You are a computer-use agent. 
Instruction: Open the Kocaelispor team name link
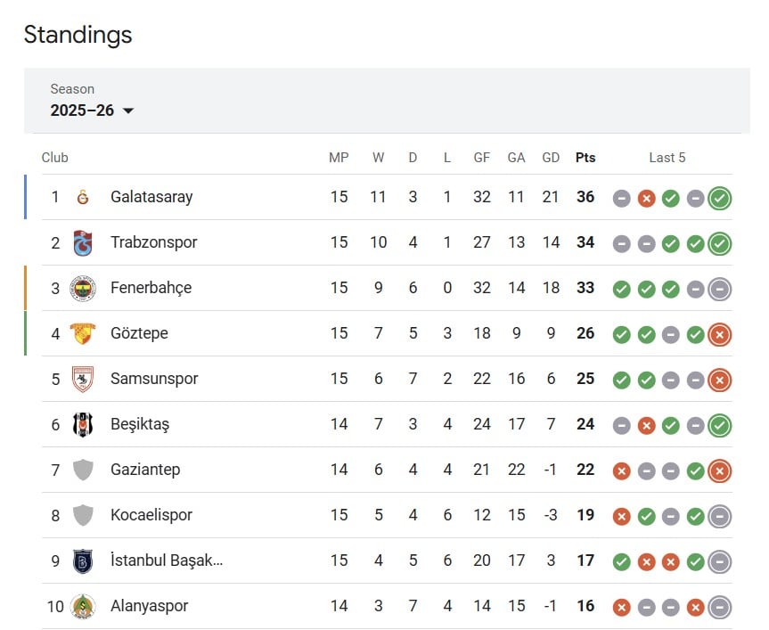[151, 515]
